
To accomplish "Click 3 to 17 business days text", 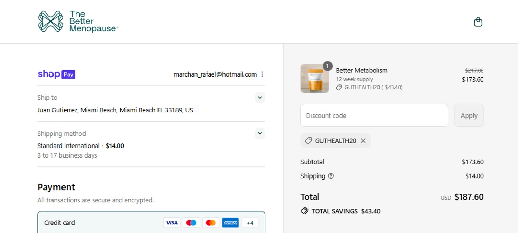I will 67,155.
